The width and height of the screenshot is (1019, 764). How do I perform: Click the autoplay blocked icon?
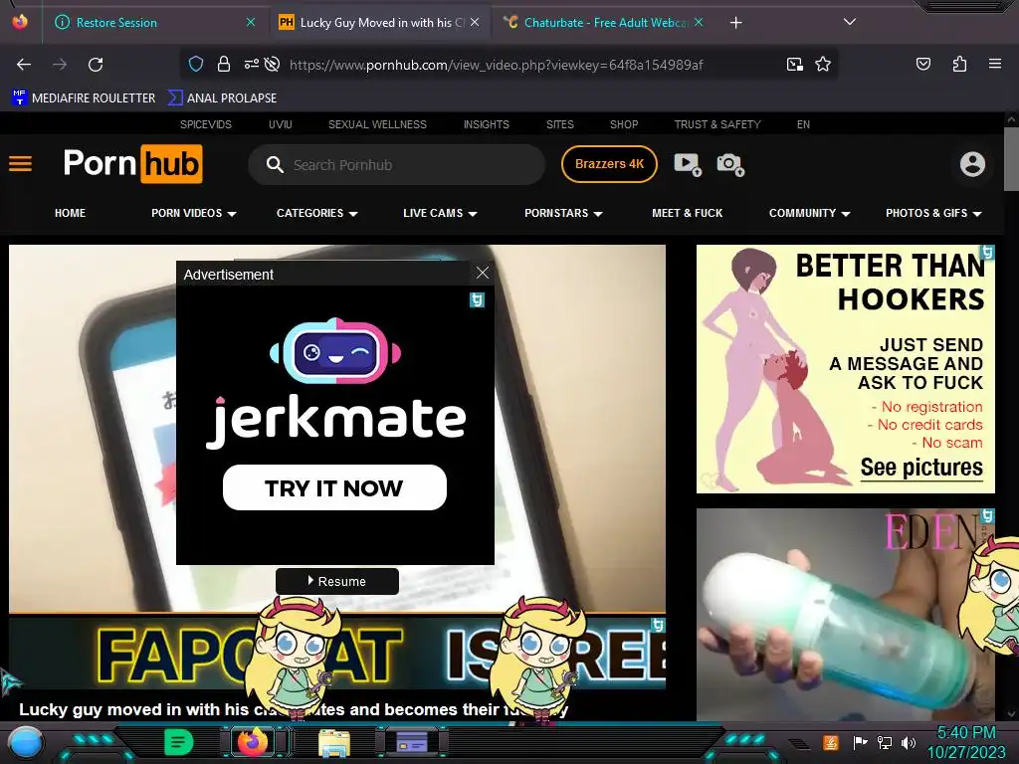[273, 64]
